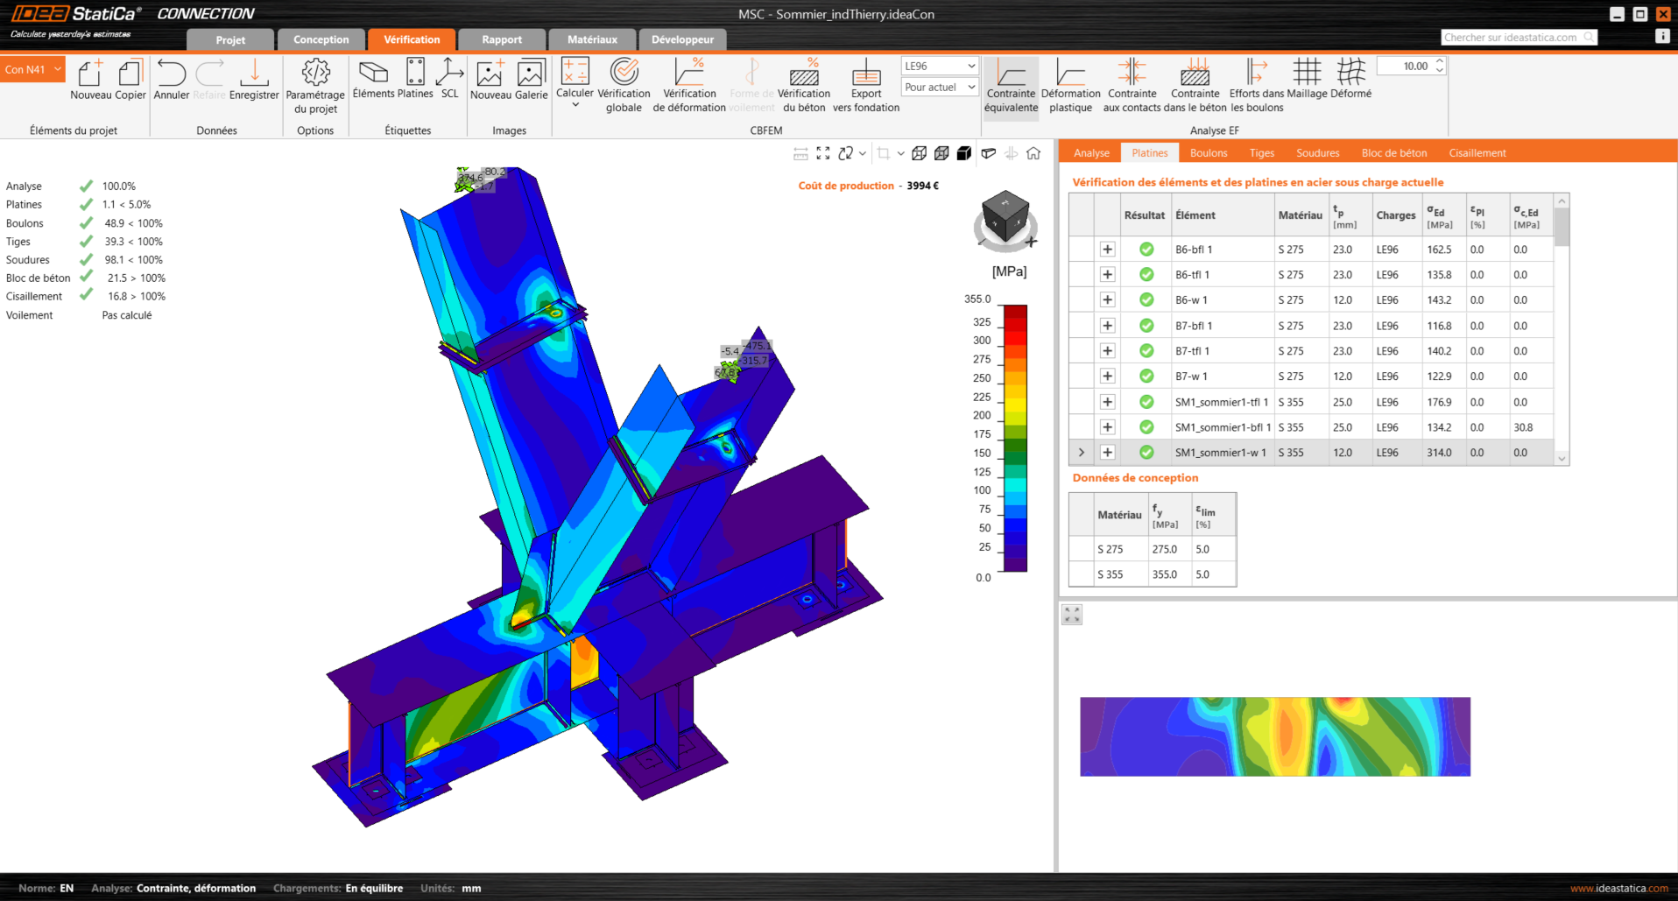Click the home view icon in viewport
The image size is (1678, 901).
pos(1033,153)
